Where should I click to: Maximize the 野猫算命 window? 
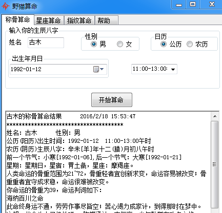(x=193, y=4)
